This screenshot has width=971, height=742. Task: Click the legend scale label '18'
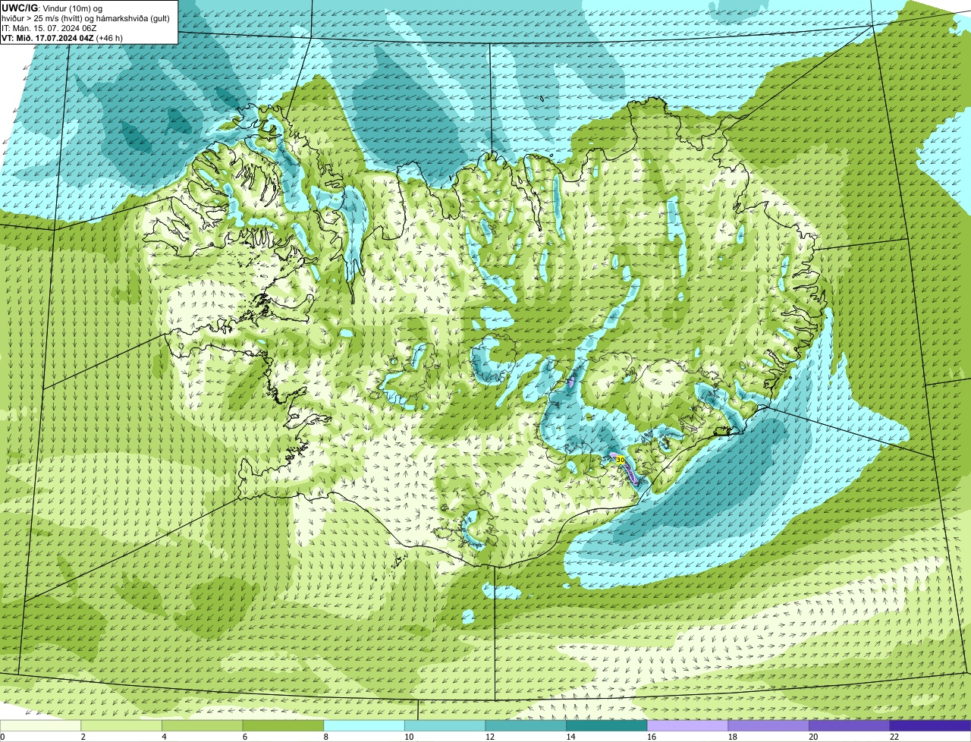732,737
